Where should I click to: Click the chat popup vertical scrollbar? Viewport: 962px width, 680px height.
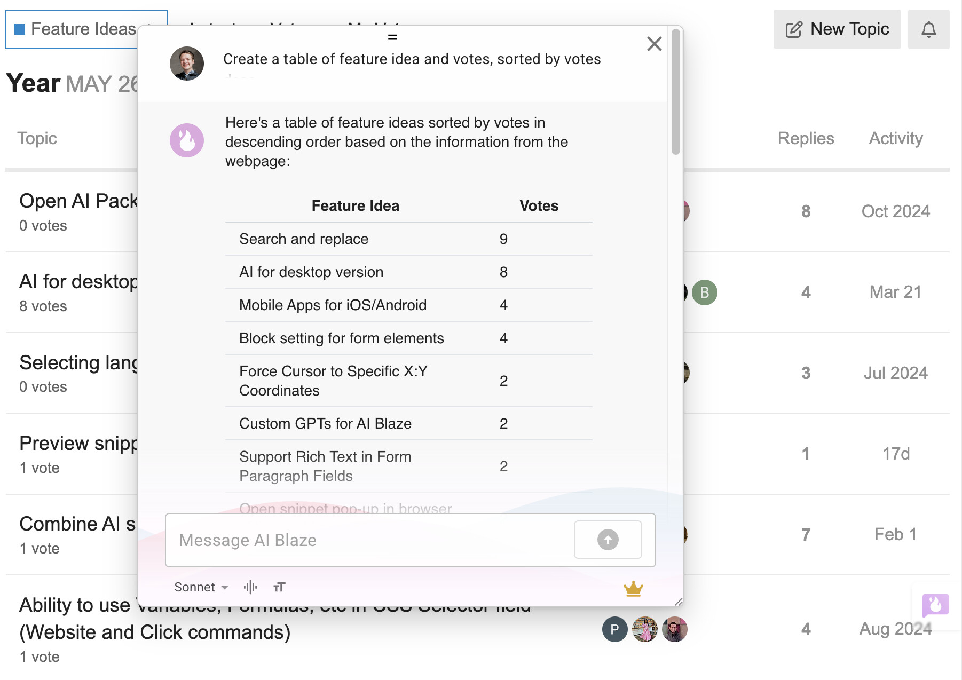click(x=675, y=92)
